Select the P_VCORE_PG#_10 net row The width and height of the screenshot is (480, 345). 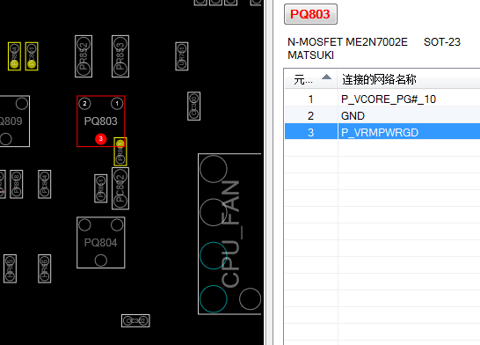pyautogui.click(x=382, y=99)
